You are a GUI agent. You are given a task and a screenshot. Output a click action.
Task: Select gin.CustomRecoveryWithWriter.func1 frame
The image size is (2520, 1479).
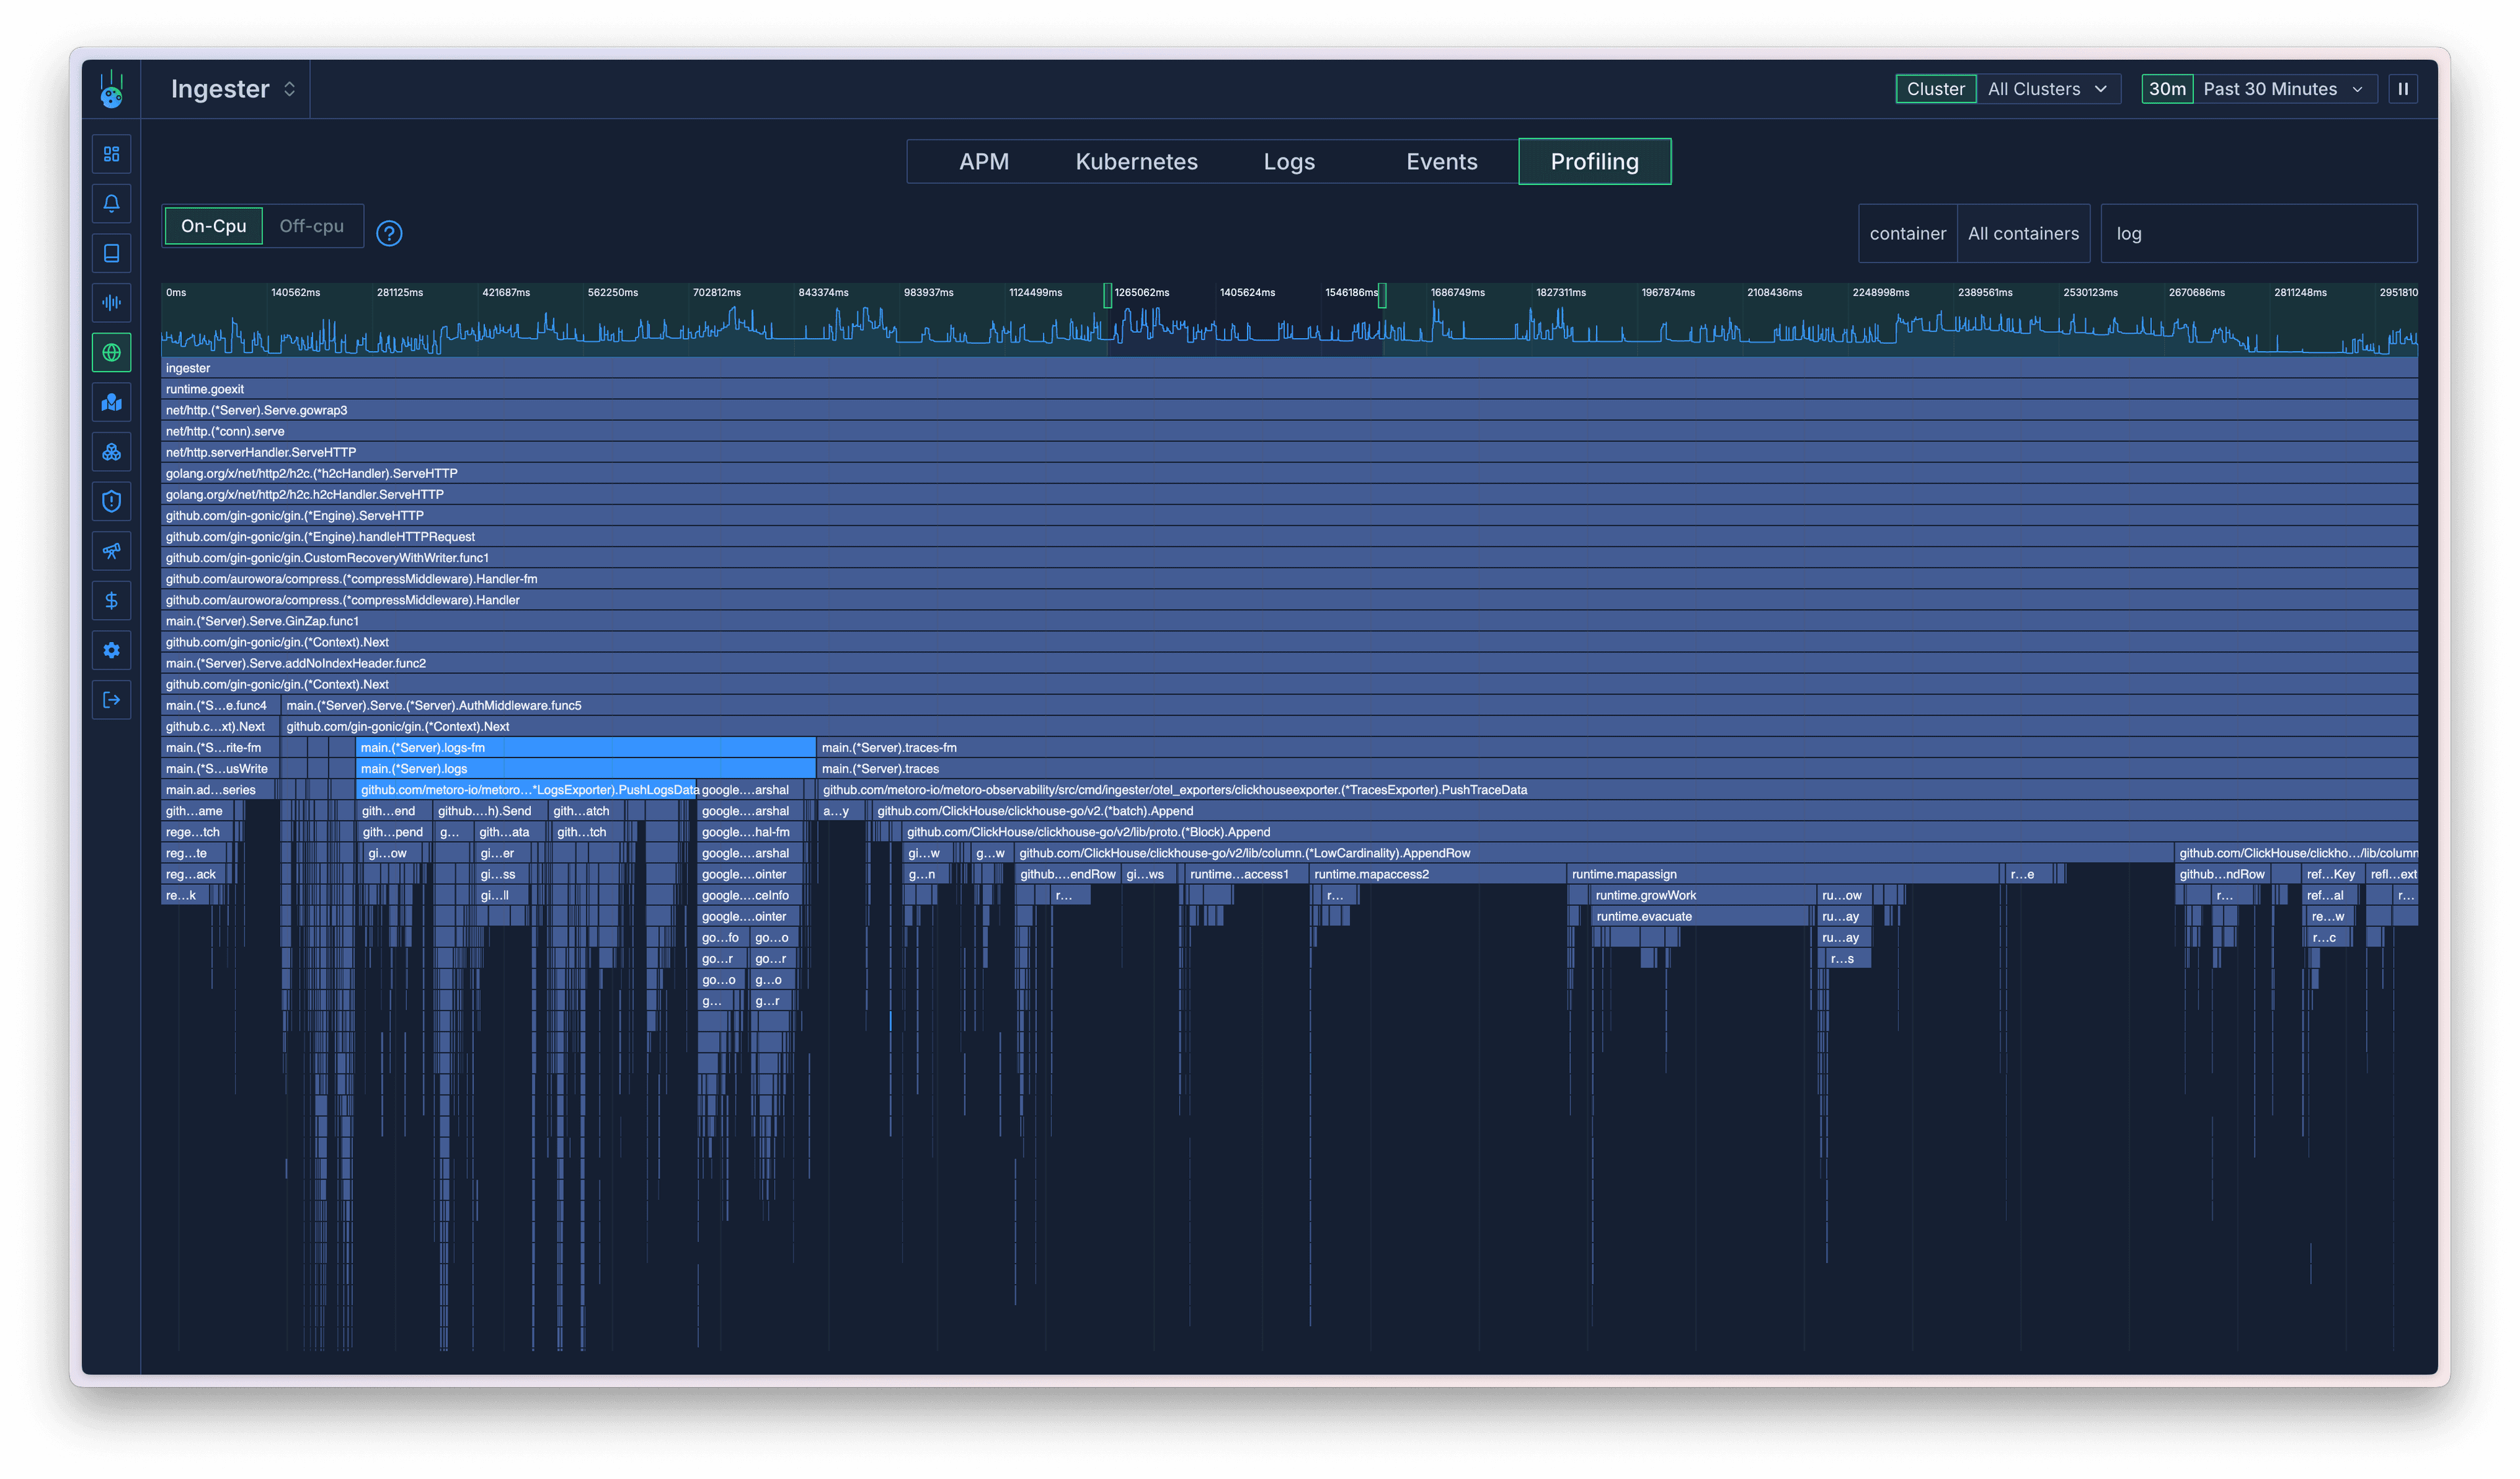click(x=1289, y=558)
